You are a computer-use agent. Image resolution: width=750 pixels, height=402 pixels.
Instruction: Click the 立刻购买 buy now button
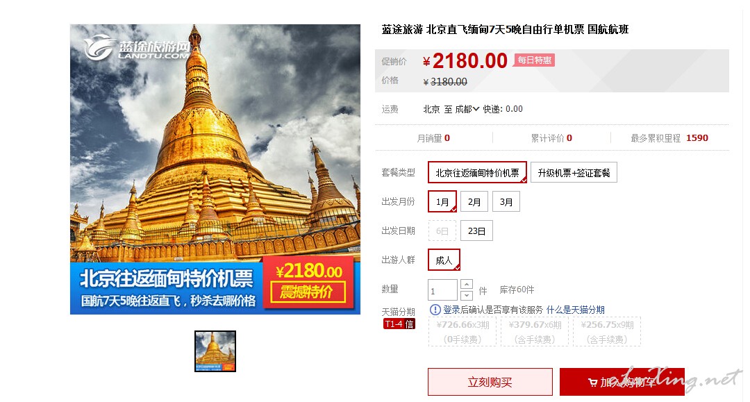(490, 382)
